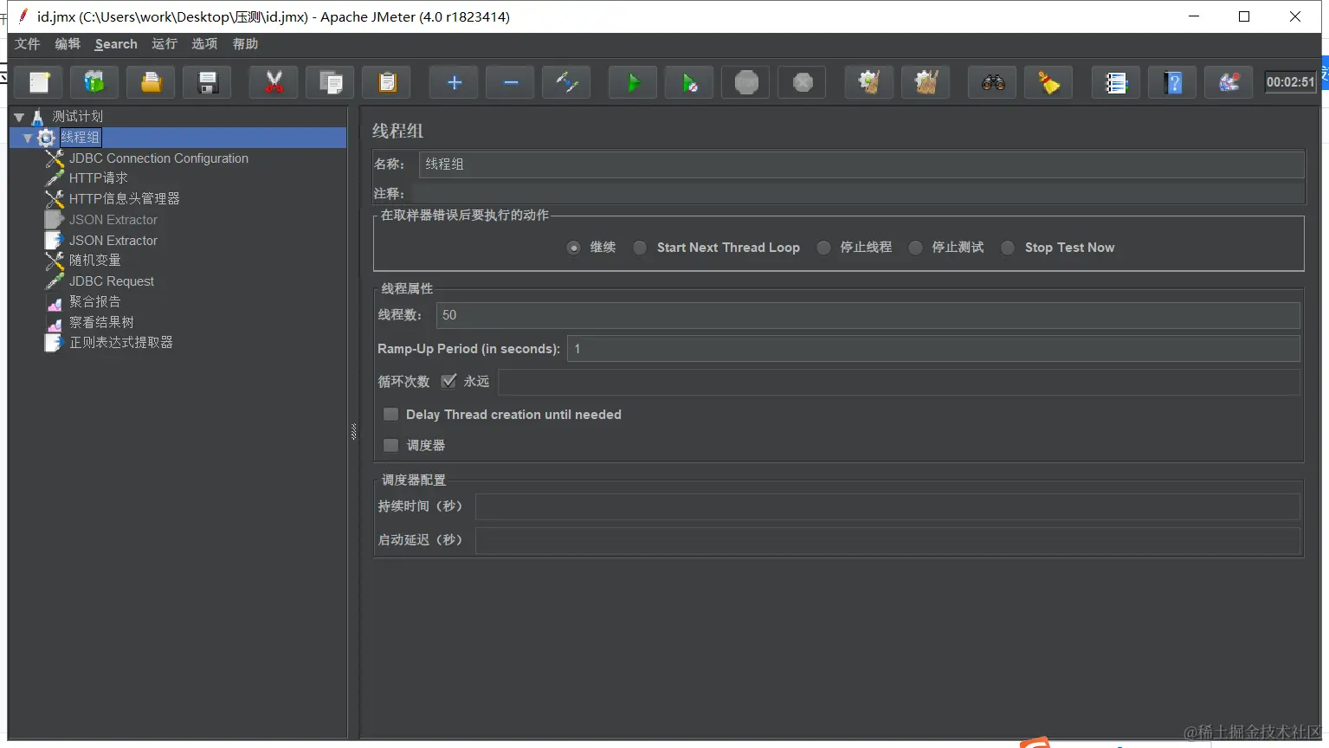Image resolution: width=1329 pixels, height=748 pixels.
Task: Select JDBC Connection Configuration in the tree
Action: tap(158, 158)
